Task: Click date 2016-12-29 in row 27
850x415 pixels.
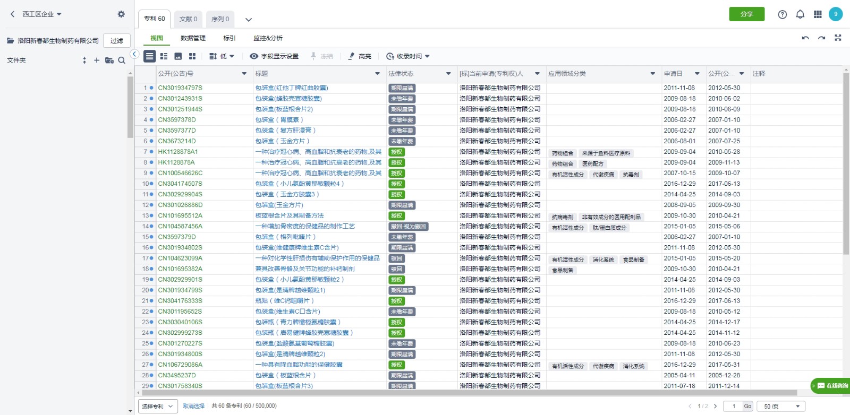Action: [x=679, y=365]
